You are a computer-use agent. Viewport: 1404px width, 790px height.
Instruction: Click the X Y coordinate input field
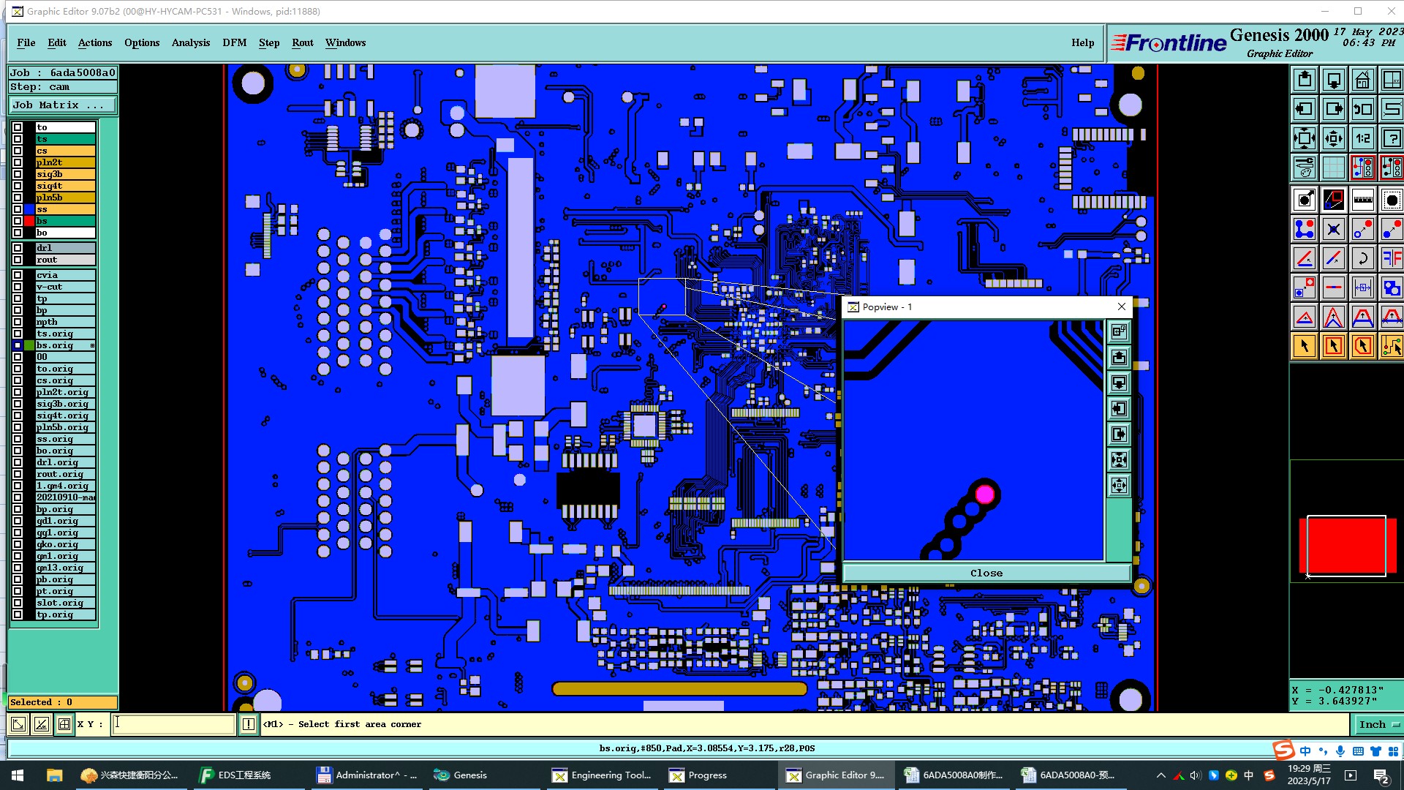(x=173, y=724)
